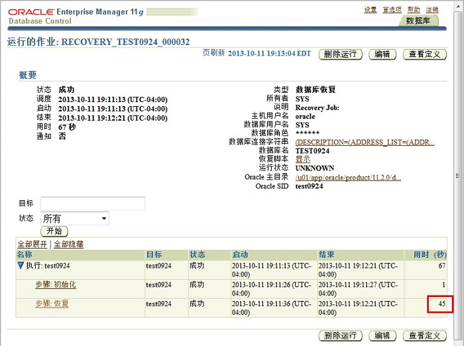
Task: Switch to the 数据库 tab
Action: pos(418,21)
